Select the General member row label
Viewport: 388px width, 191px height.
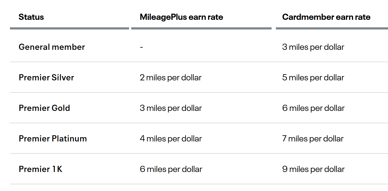coord(52,47)
